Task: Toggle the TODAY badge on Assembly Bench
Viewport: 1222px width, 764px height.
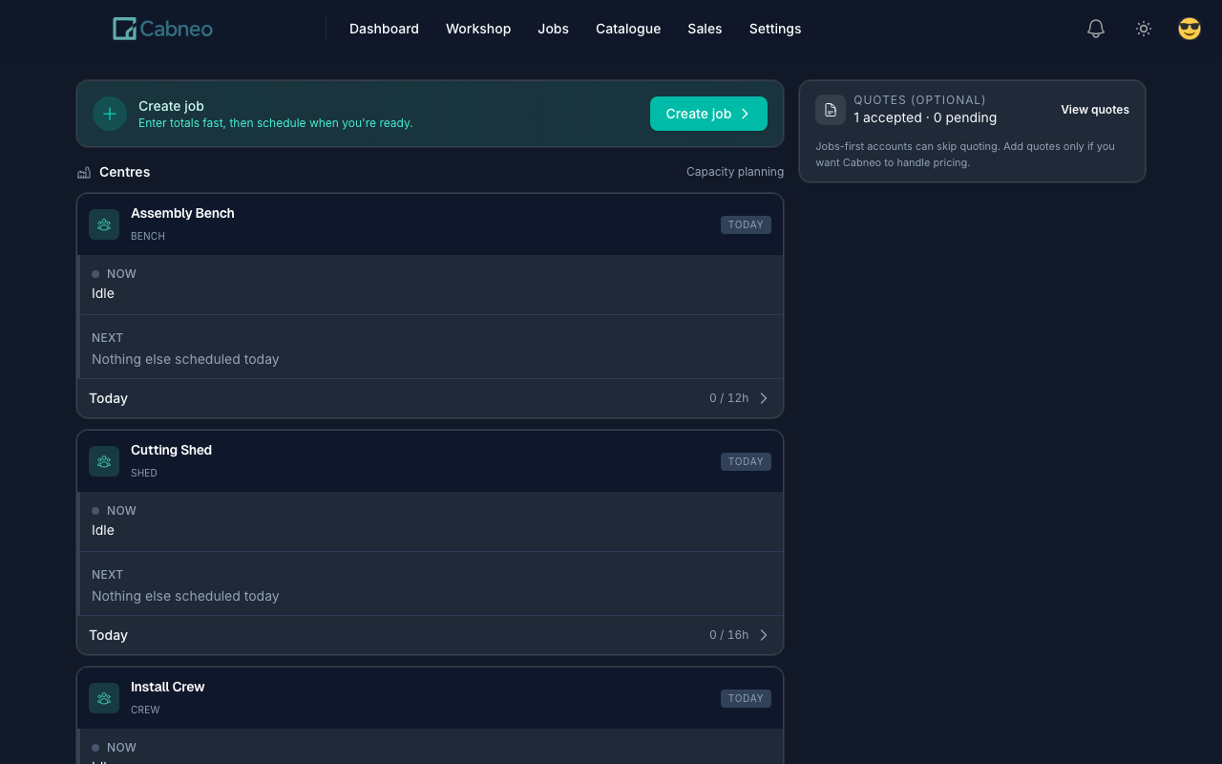Action: 746,224
